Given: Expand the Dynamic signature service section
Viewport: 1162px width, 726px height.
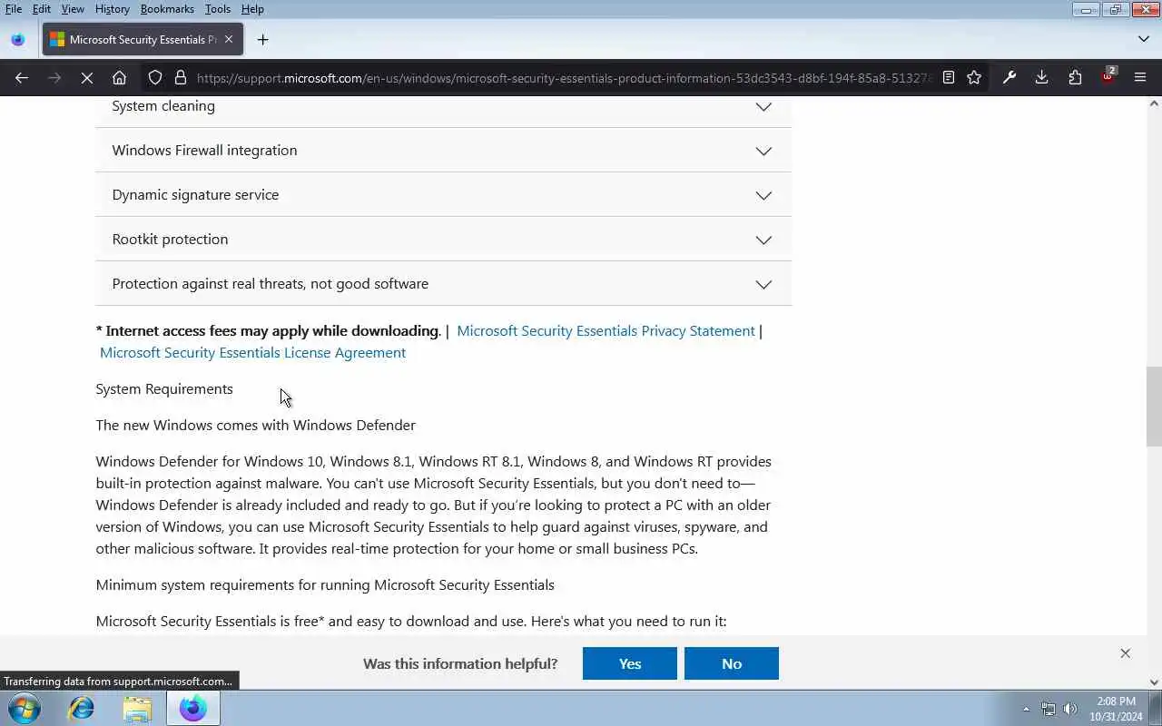Looking at the screenshot, I should (x=443, y=195).
